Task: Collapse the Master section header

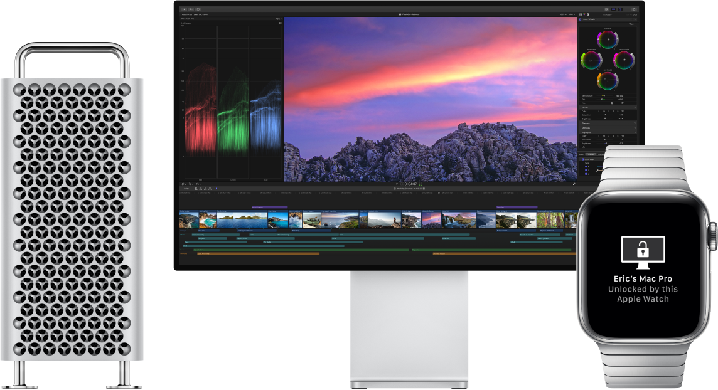Action: [608, 107]
